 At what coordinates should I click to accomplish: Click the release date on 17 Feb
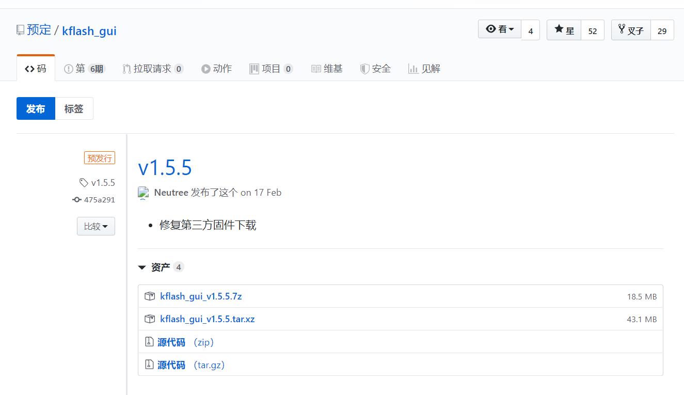[x=261, y=193]
